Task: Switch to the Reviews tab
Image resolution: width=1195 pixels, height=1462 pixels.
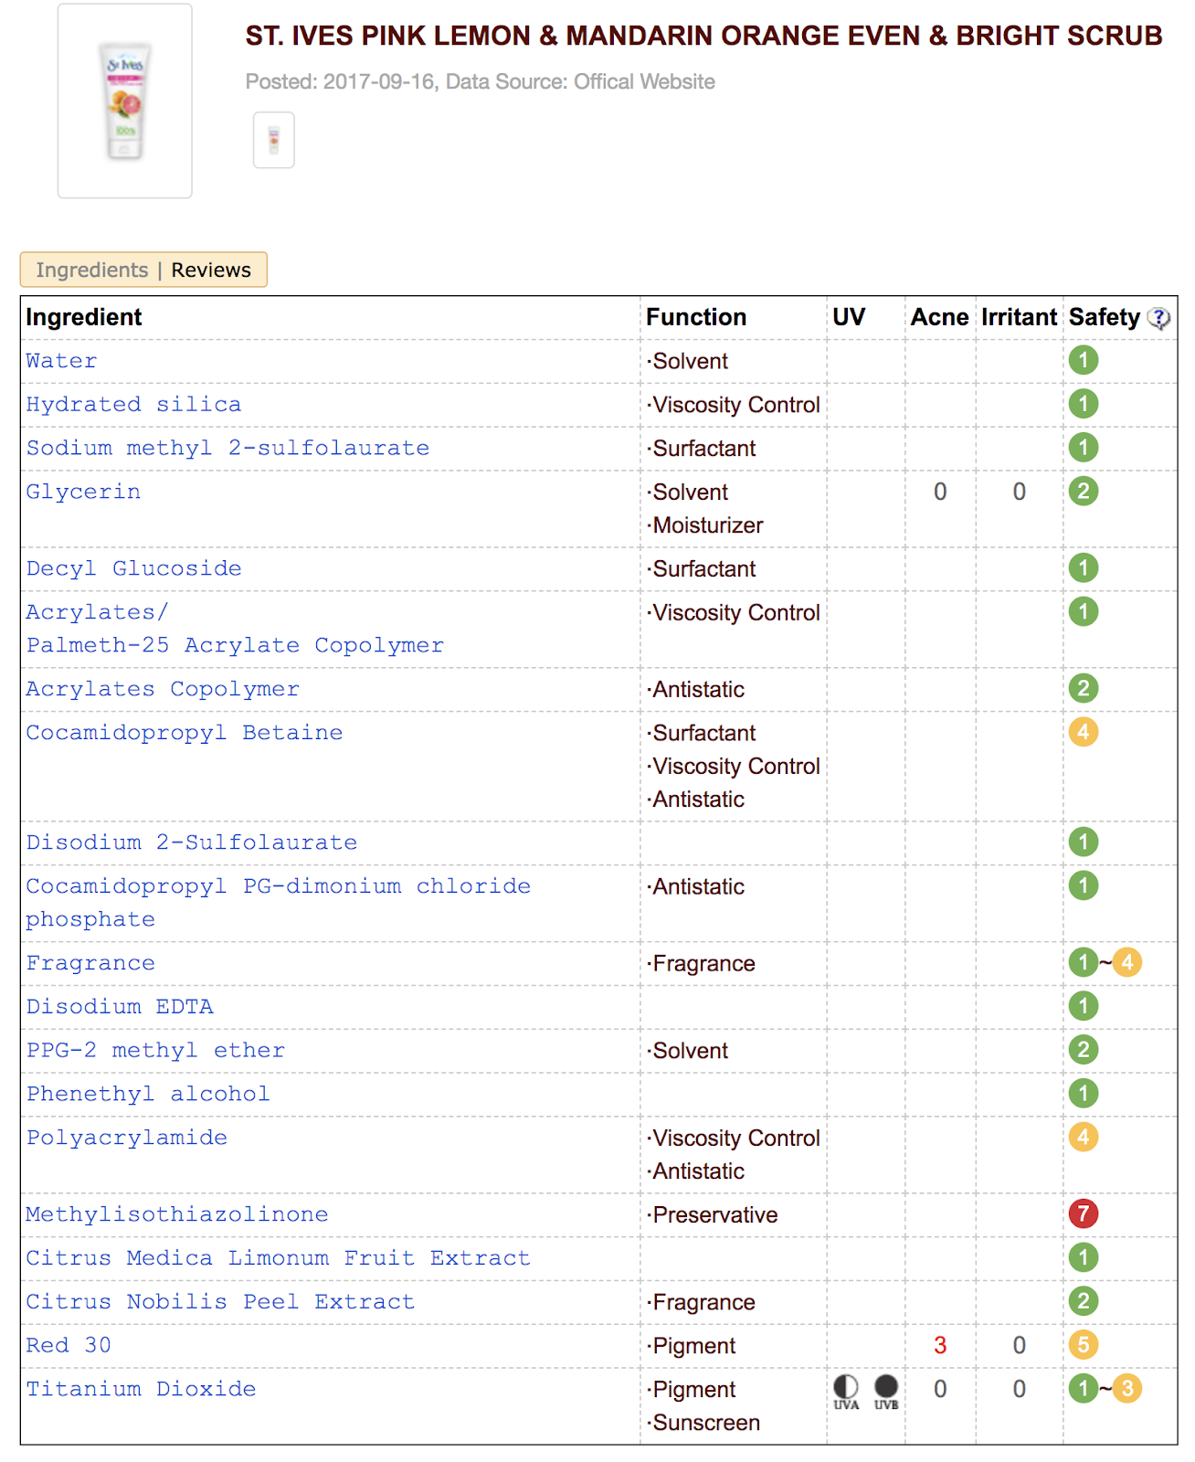Action: pos(211,270)
